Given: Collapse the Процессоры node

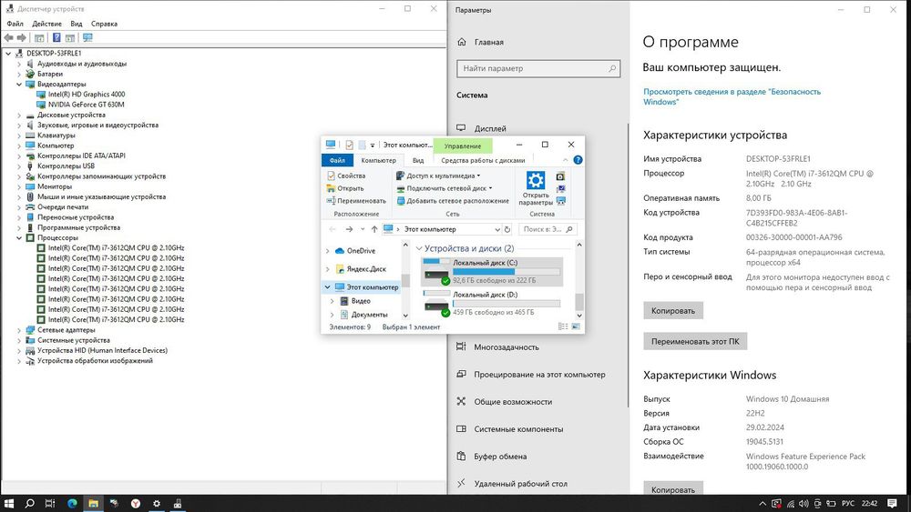Looking at the screenshot, I should click(x=19, y=237).
